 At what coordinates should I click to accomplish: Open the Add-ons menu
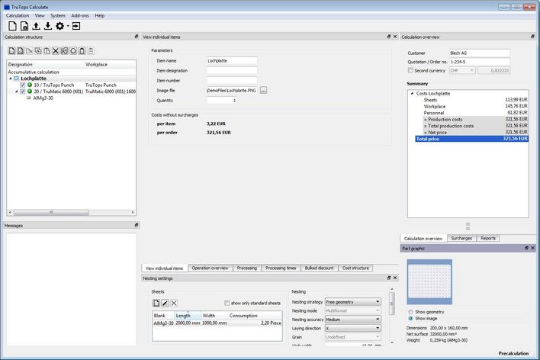[x=79, y=15]
